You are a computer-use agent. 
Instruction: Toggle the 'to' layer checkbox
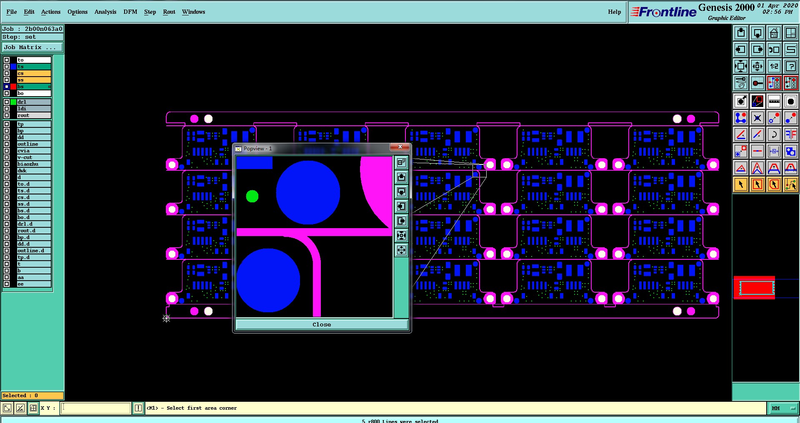click(7, 60)
